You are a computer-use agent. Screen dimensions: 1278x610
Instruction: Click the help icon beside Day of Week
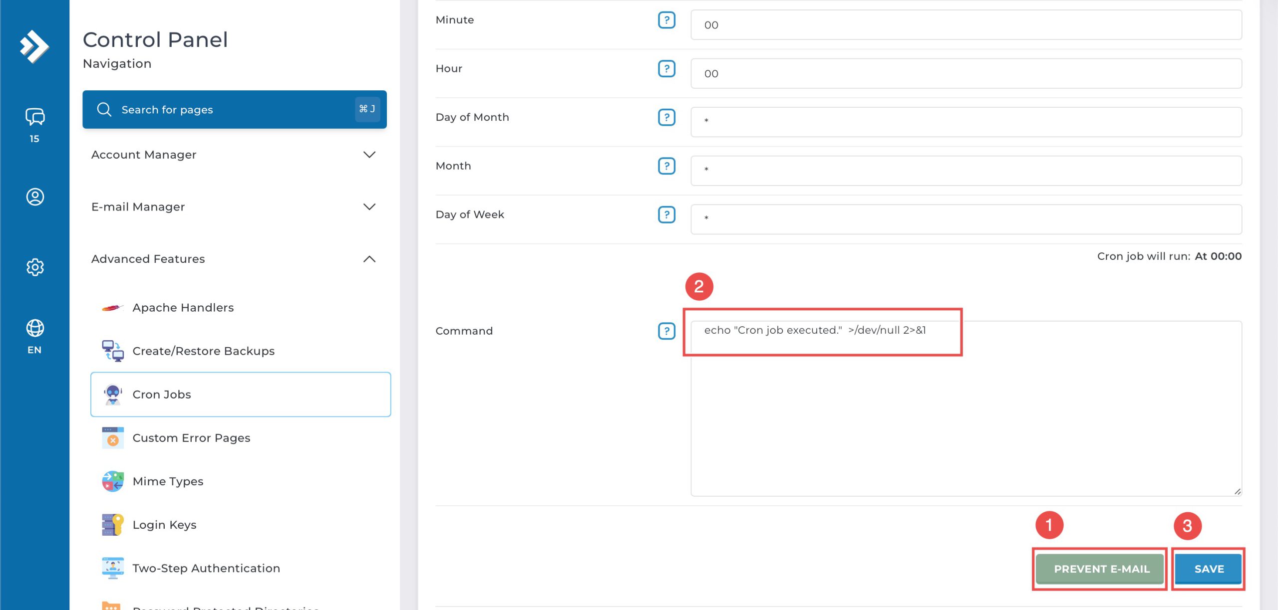coord(666,215)
